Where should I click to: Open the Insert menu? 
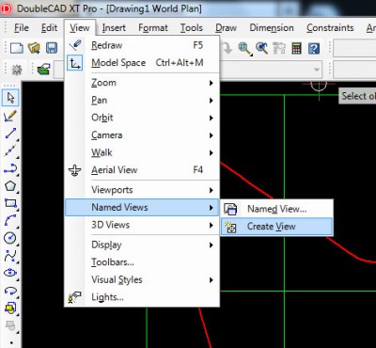click(x=114, y=28)
